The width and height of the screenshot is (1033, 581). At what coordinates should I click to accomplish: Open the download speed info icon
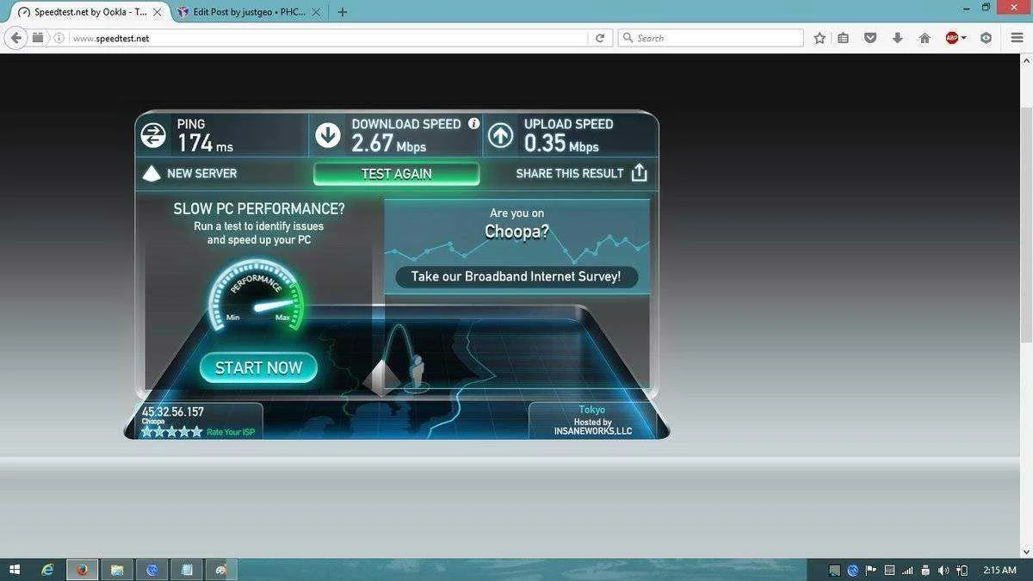473,124
